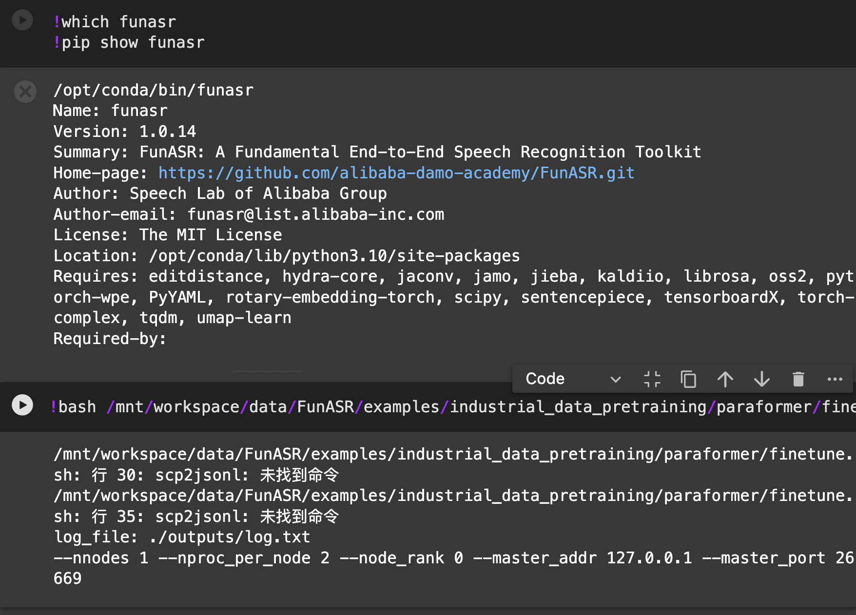Click 'Author: Speech Lab of Alibaba Group'
856x615 pixels.
220,193
